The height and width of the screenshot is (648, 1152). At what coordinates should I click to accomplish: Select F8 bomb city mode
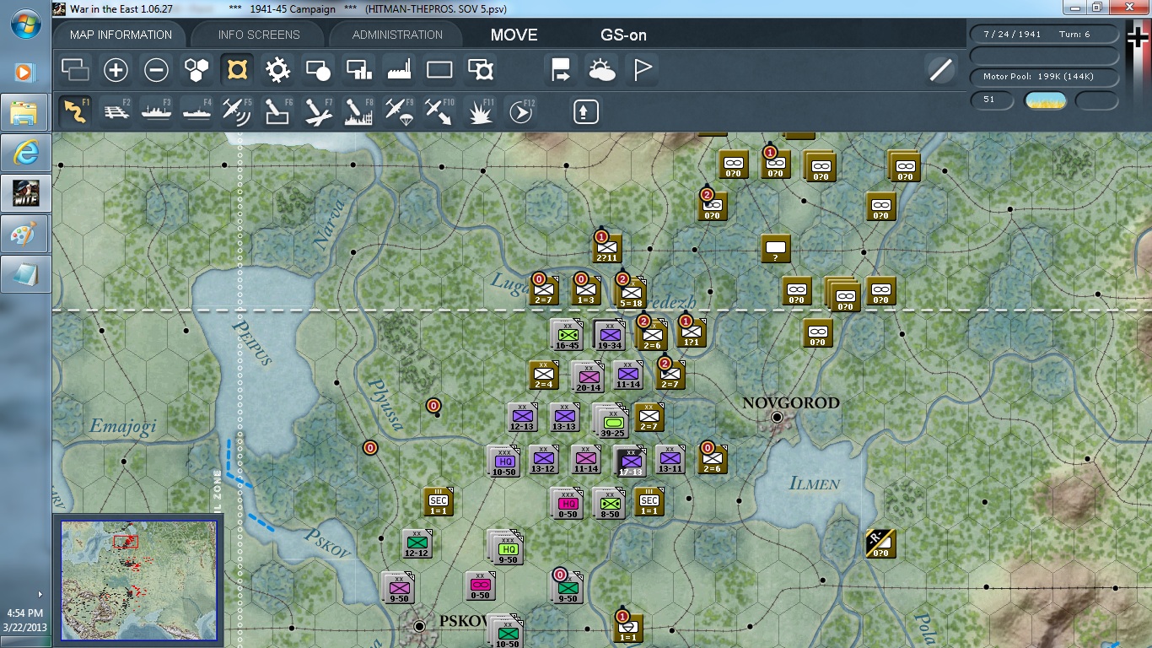[358, 111]
